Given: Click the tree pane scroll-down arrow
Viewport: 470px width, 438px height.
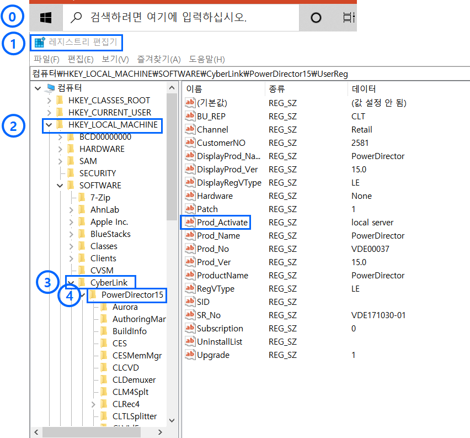Looking at the screenshot, I should click(x=172, y=420).
